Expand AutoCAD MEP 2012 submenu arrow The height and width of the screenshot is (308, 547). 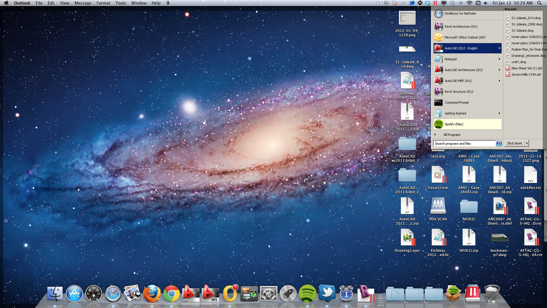point(499,81)
